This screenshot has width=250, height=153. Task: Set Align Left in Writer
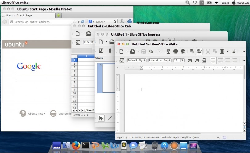(x=213, y=61)
